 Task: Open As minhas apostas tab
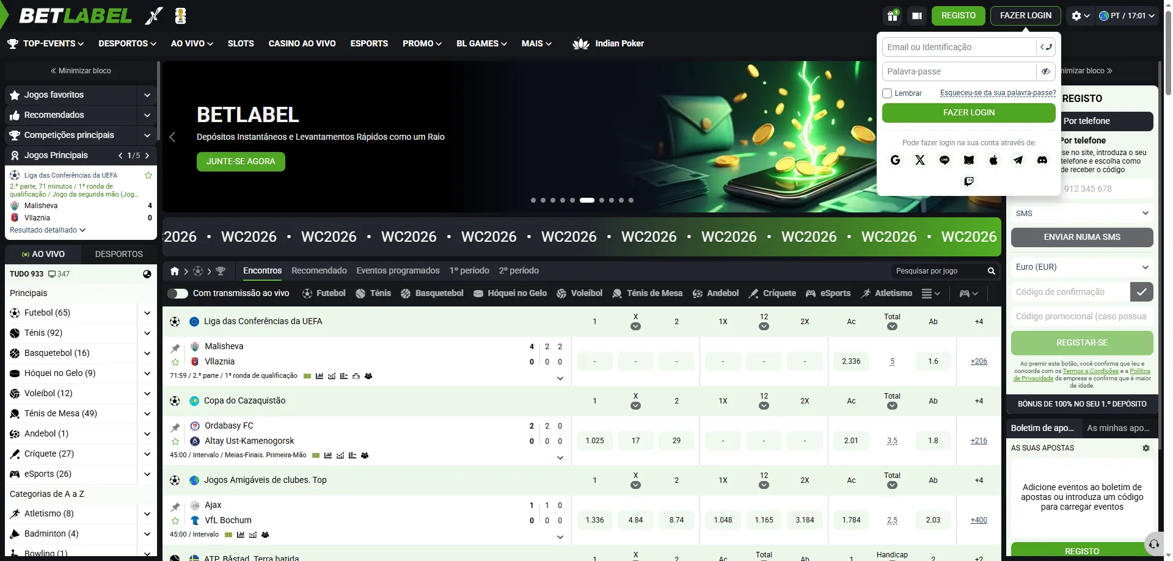(x=1118, y=428)
